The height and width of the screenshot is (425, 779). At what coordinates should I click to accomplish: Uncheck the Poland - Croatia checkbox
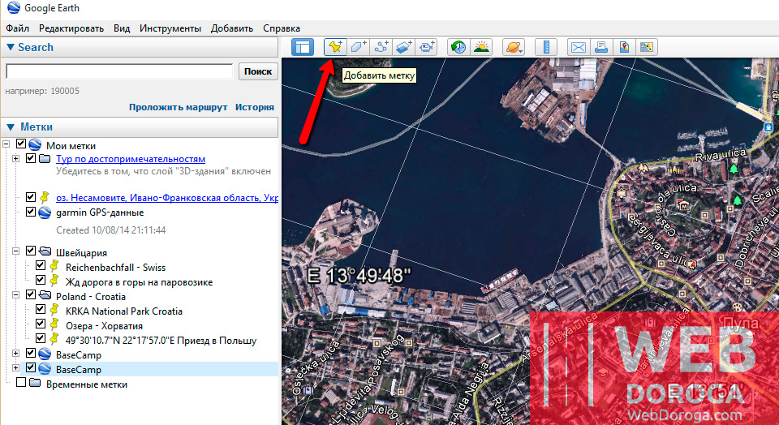coord(31,295)
